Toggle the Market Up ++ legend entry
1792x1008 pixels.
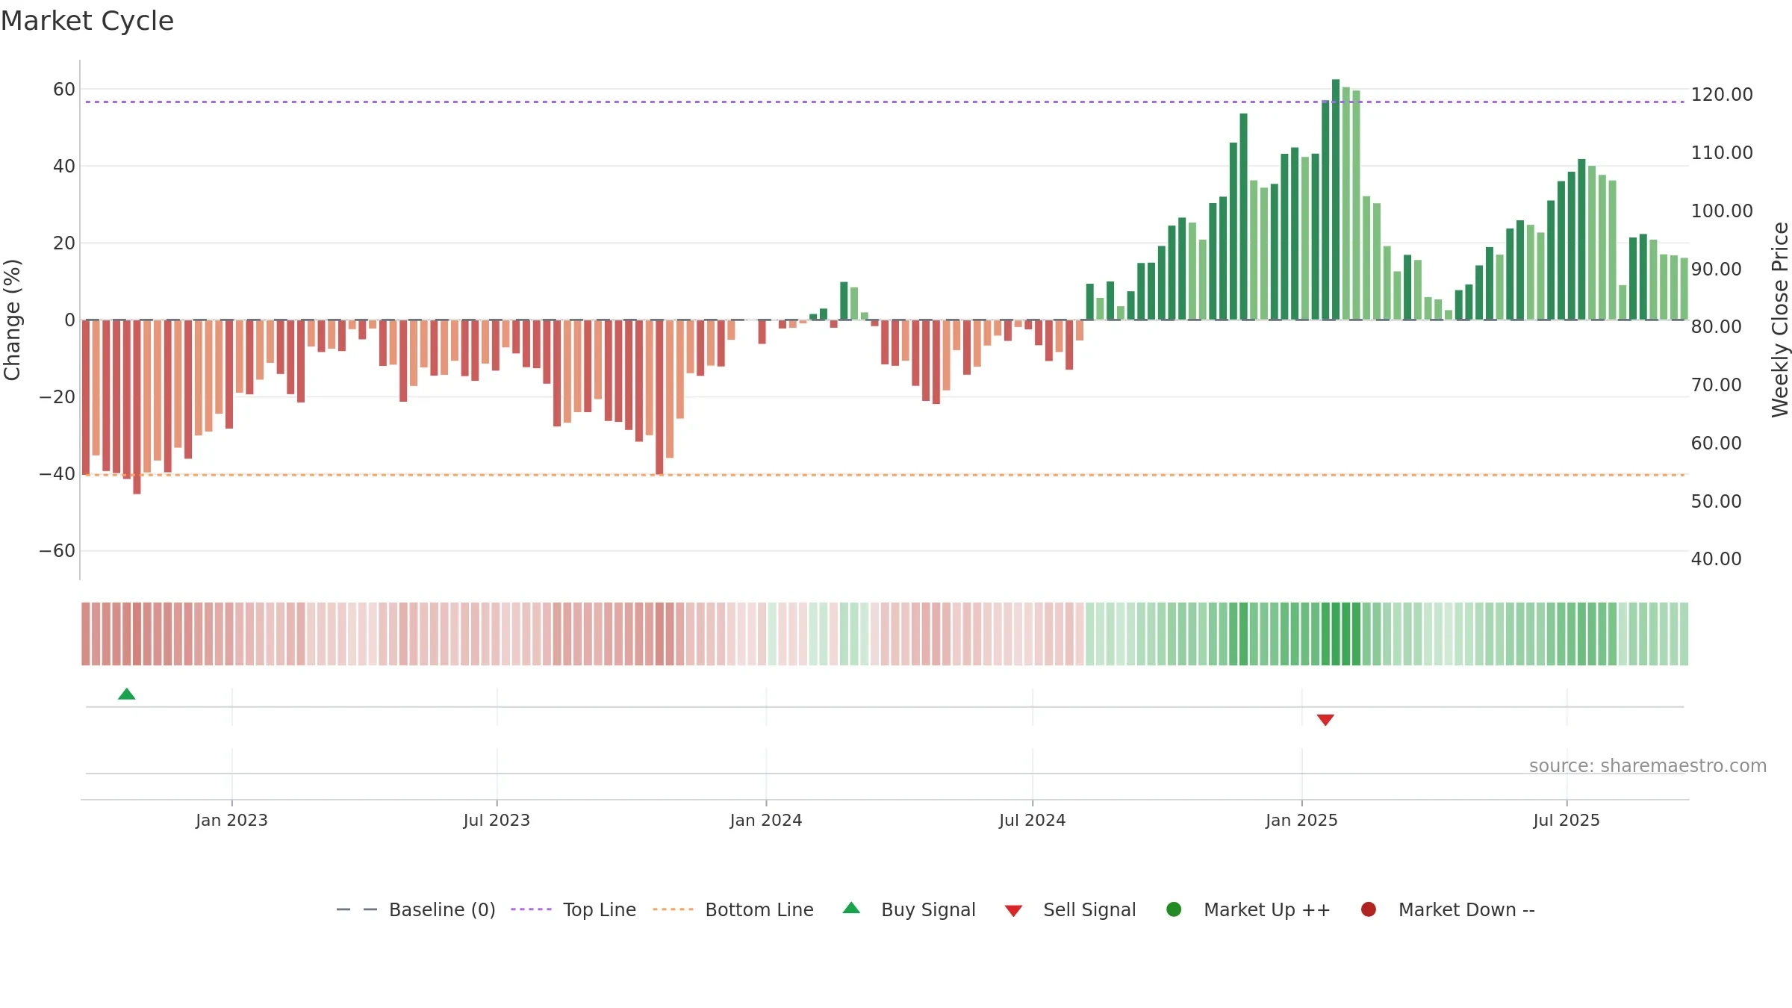coord(1248,909)
